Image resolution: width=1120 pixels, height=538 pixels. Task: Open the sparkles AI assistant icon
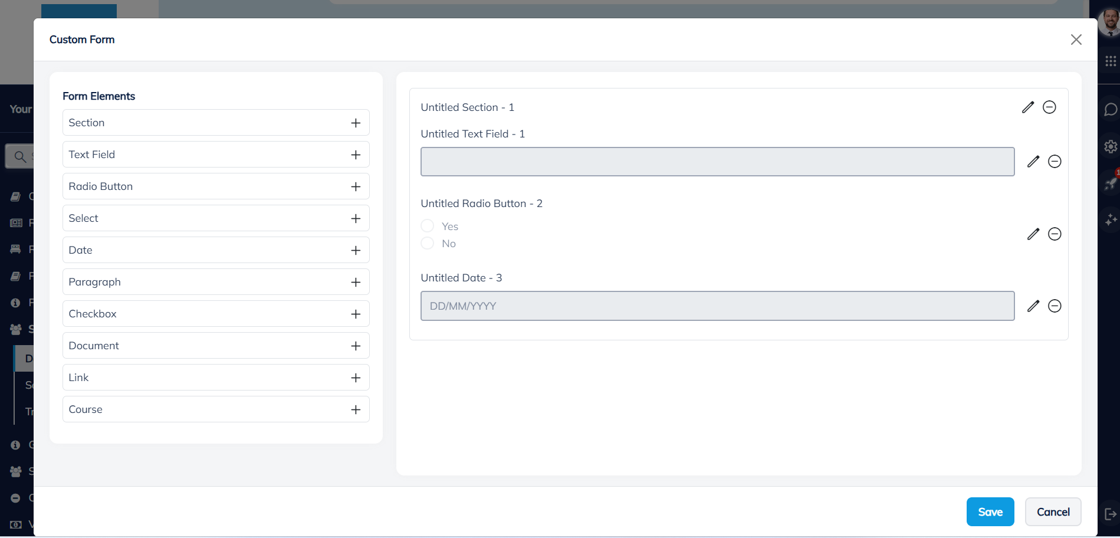click(x=1111, y=219)
